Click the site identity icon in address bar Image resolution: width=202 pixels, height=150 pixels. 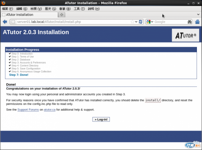tap(13, 22)
